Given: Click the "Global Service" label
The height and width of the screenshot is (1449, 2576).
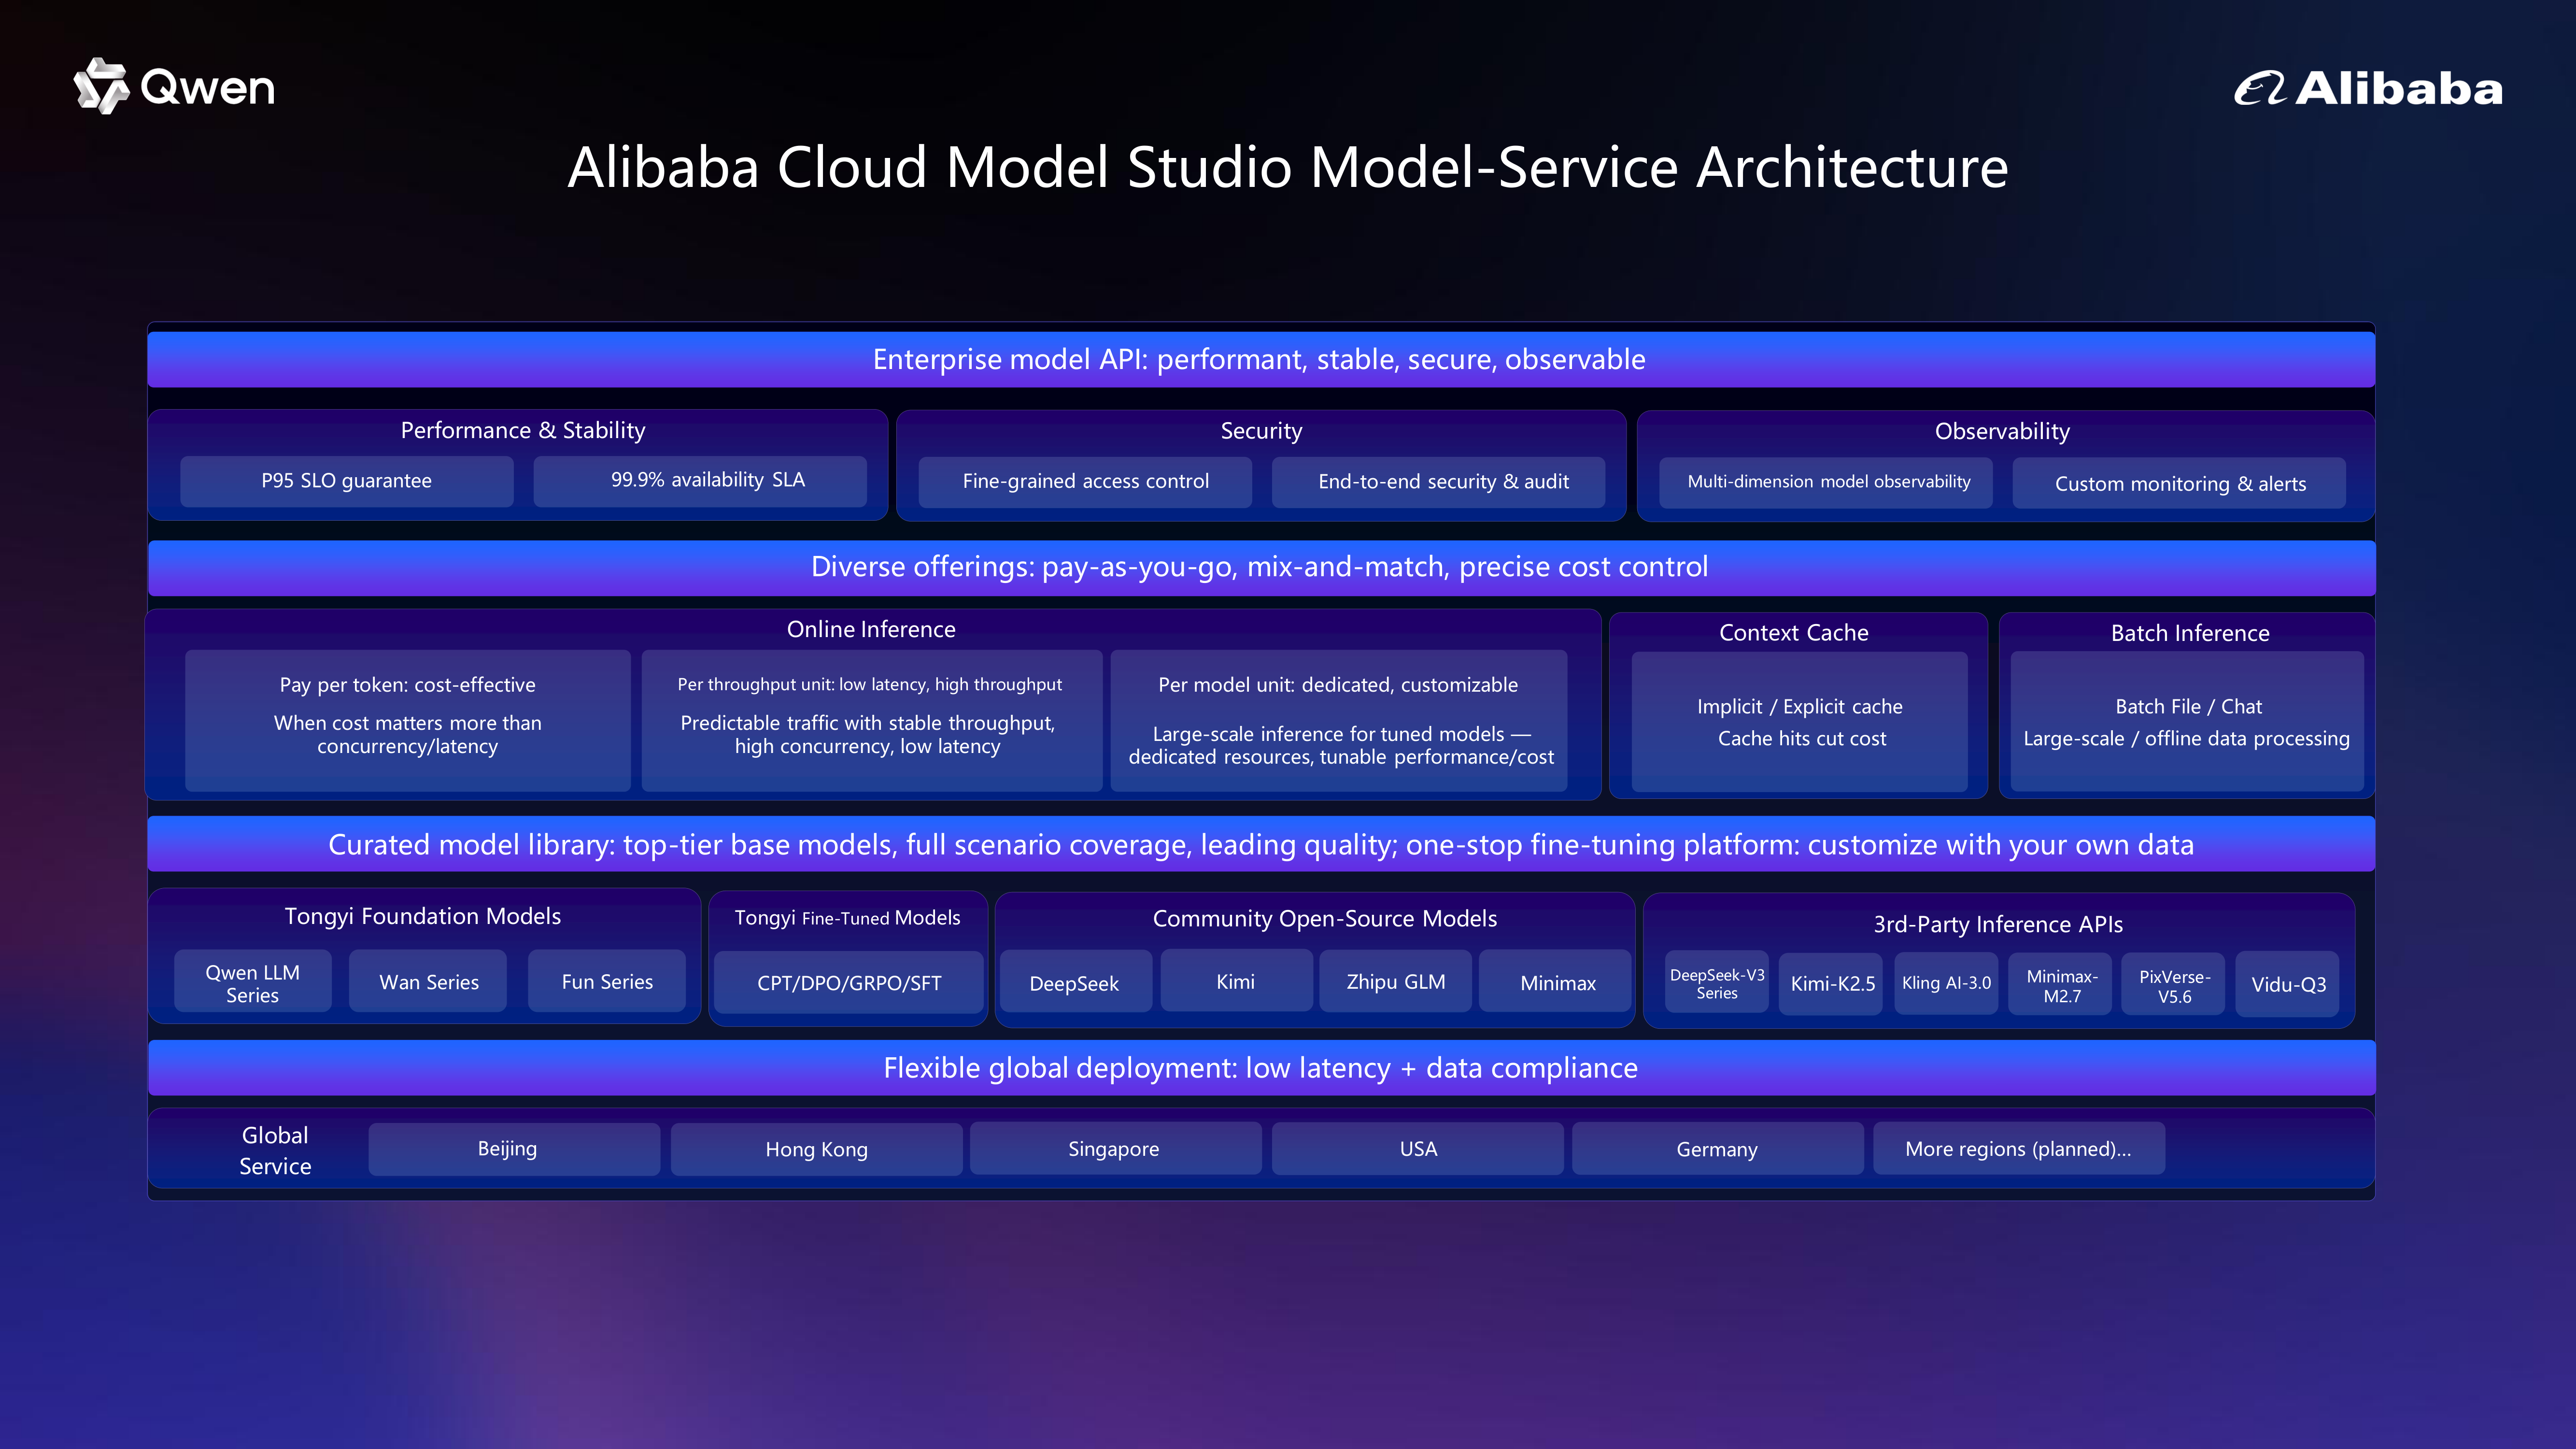Looking at the screenshot, I should (x=275, y=1150).
